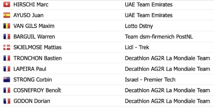
Task: Select rider LAPEIRA Paul
Action: coord(30,69)
